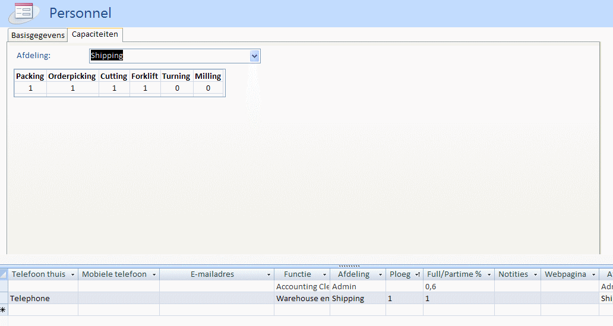Open the Full/Partime % column filter arrow
Viewport: 613px width, 326px height.
[x=489, y=275]
